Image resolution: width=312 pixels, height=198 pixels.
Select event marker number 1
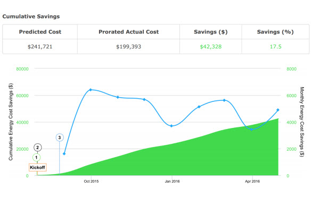pyautogui.click(x=36, y=158)
